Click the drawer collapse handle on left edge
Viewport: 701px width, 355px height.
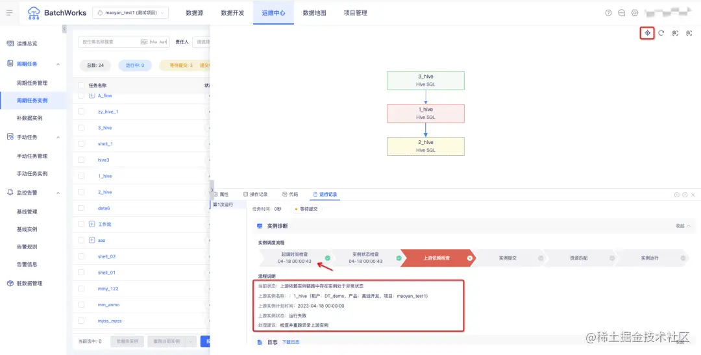click(x=212, y=190)
